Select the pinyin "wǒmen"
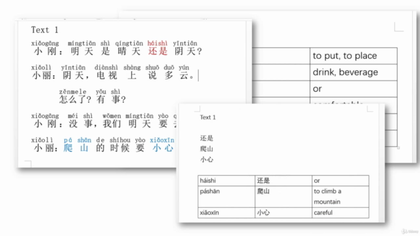This screenshot has height=236, width=420. [x=112, y=116]
